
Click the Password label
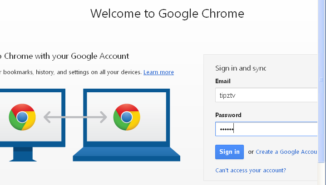click(x=228, y=115)
